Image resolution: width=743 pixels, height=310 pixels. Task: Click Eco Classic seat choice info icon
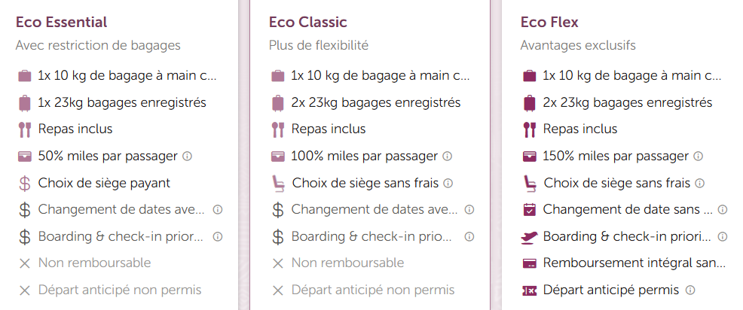(448, 183)
